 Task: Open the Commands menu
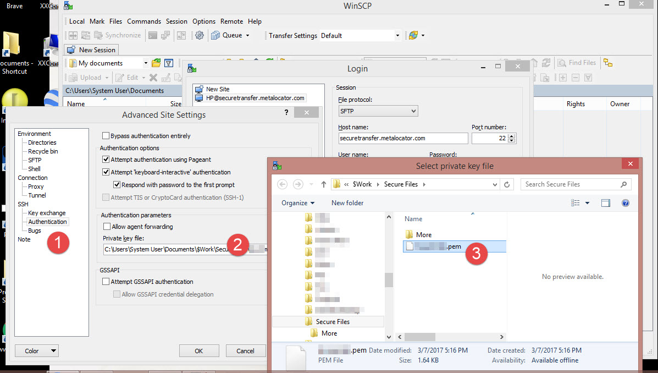[144, 21]
